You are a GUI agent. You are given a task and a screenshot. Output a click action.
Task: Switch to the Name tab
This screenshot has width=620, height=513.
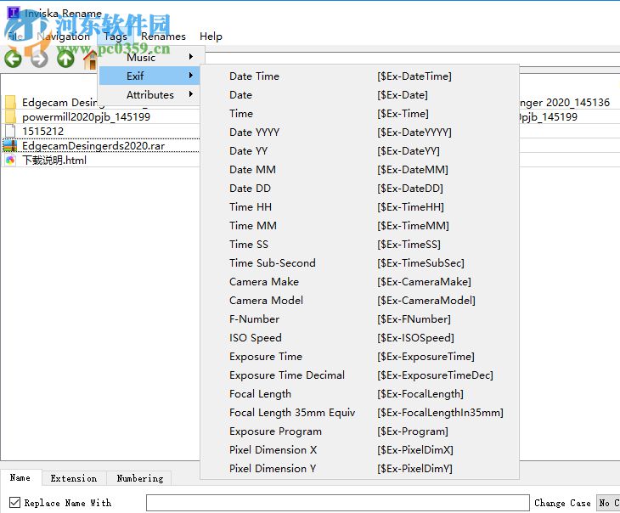[x=20, y=478]
